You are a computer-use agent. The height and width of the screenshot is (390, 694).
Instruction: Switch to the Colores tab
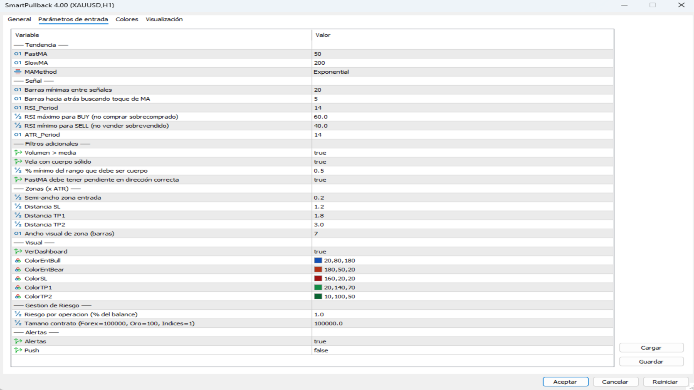tap(127, 19)
